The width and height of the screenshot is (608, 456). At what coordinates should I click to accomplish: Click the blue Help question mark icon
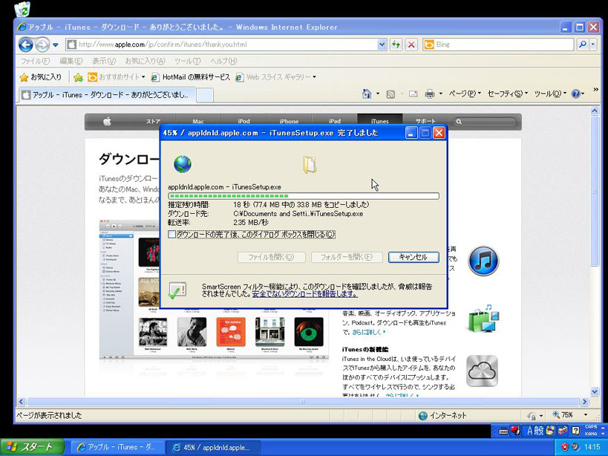[576, 94]
